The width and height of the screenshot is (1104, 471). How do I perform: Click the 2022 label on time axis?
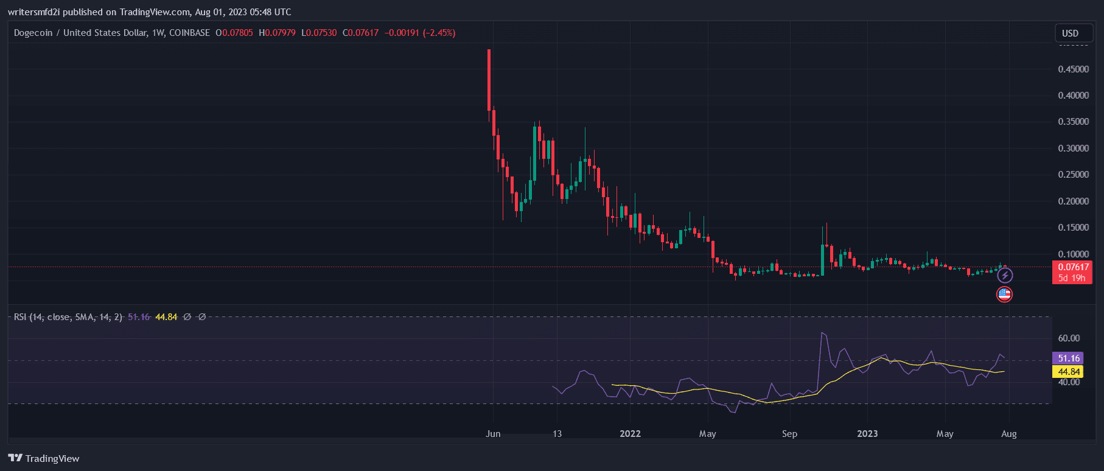[x=630, y=434]
